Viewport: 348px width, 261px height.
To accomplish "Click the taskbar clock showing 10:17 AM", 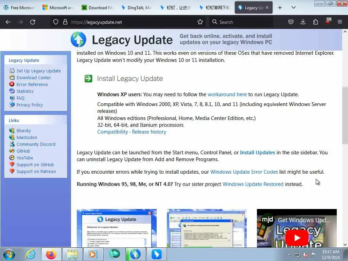I will (x=331, y=255).
